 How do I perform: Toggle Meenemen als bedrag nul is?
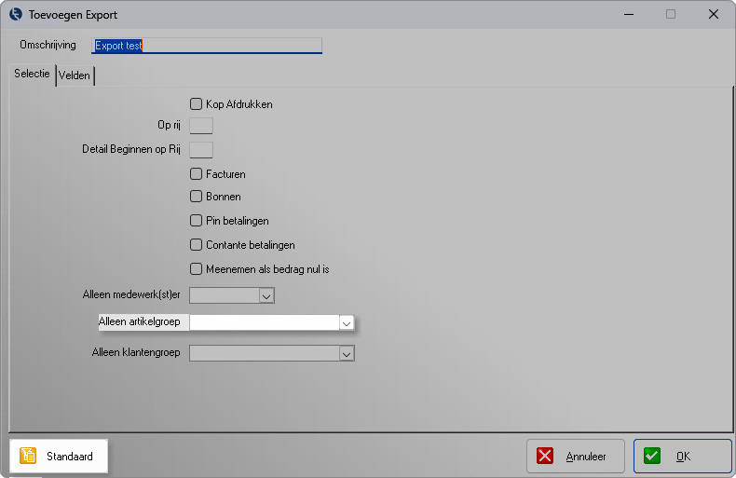click(x=196, y=269)
